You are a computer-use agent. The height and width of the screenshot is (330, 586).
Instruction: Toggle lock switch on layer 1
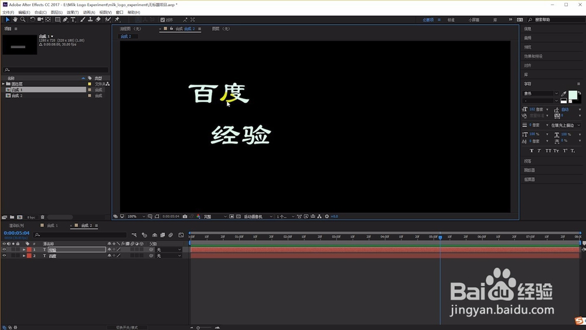pos(18,250)
